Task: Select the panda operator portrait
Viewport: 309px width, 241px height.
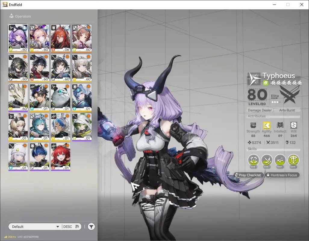Action: tap(61, 98)
